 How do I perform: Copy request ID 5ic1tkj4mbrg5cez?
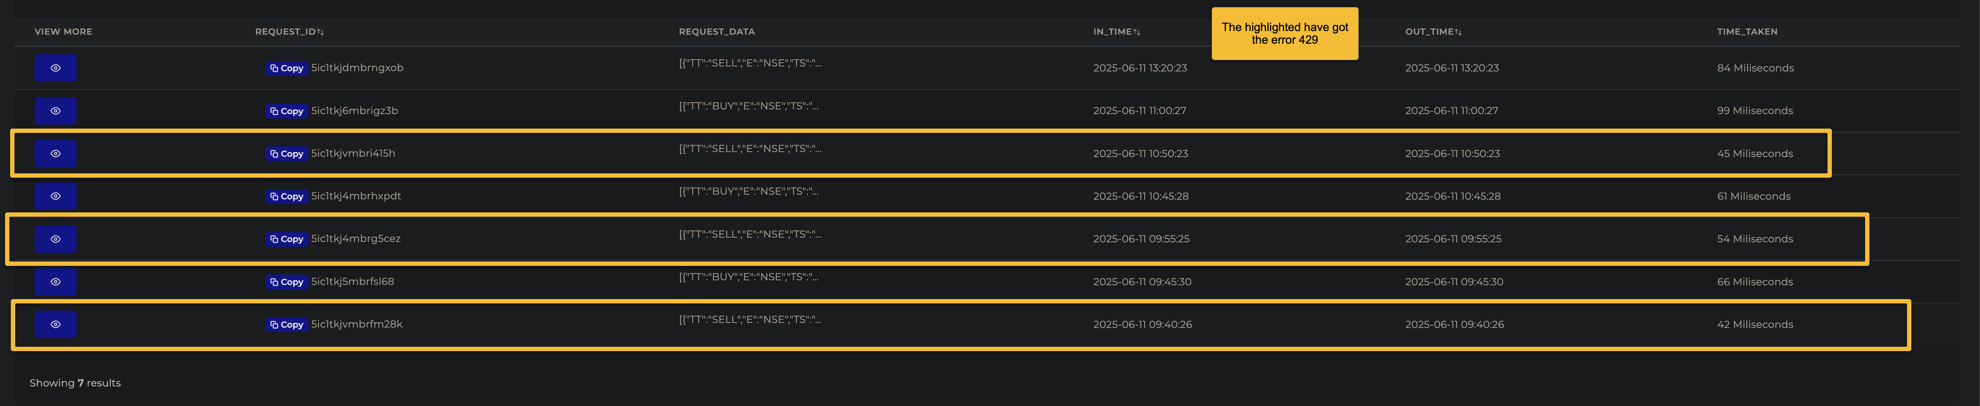coord(287,239)
